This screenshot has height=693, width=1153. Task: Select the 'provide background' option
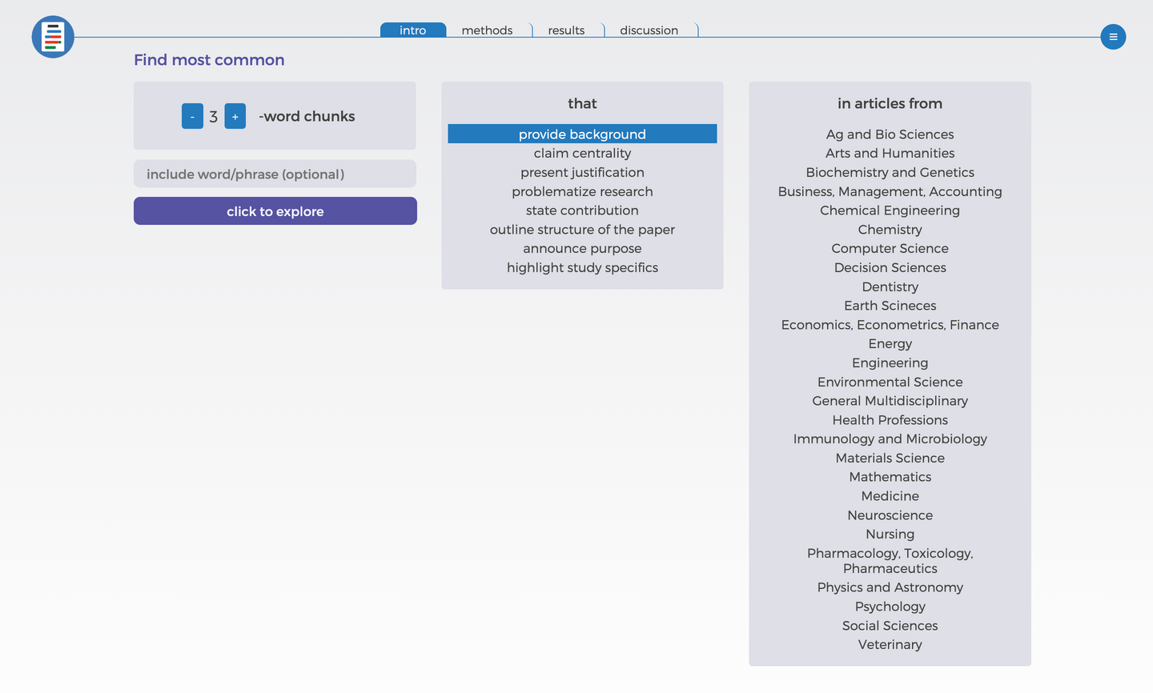[582, 134]
